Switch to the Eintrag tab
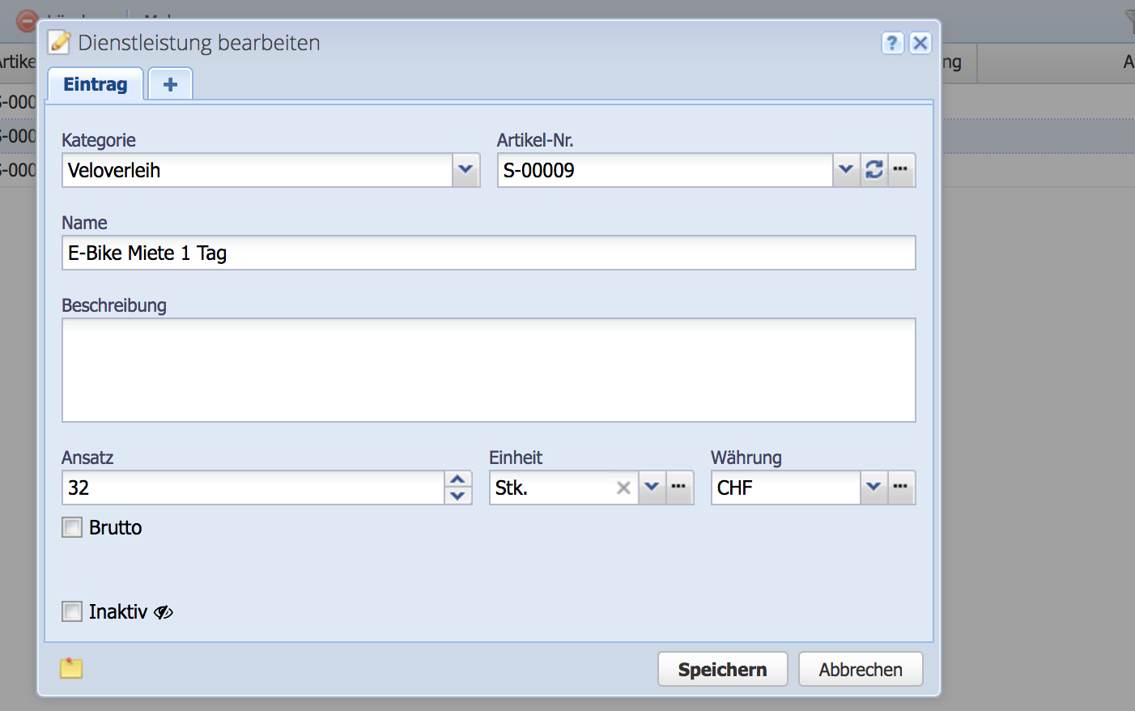 [x=95, y=83]
